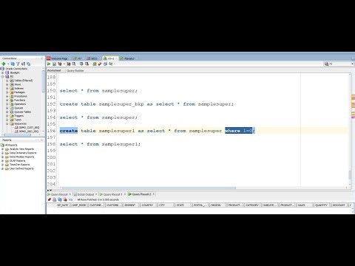Click the Print icon in Query Result toolbar
Viewport: 355px width, 266px height.
click(55, 199)
